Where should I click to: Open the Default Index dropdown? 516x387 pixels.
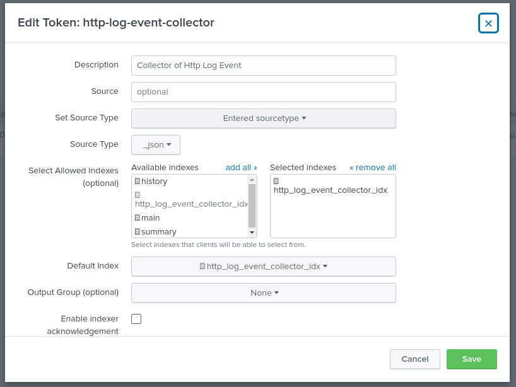click(264, 267)
